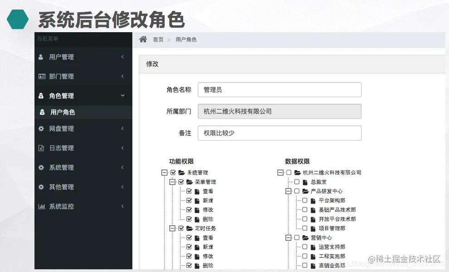The width and height of the screenshot is (449, 272).
Task: Focus the 备注 input field
Action: (279, 133)
